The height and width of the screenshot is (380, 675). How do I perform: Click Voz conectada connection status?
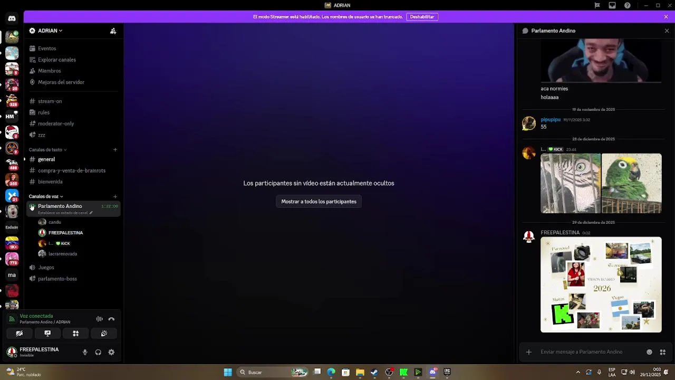(x=36, y=316)
